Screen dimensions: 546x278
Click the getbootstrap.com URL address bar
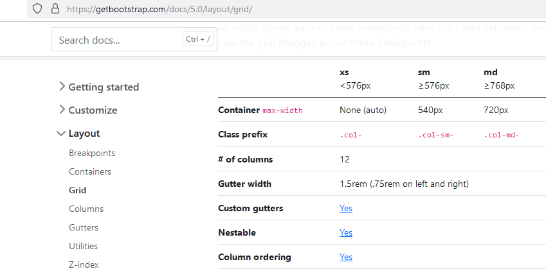coord(159,10)
